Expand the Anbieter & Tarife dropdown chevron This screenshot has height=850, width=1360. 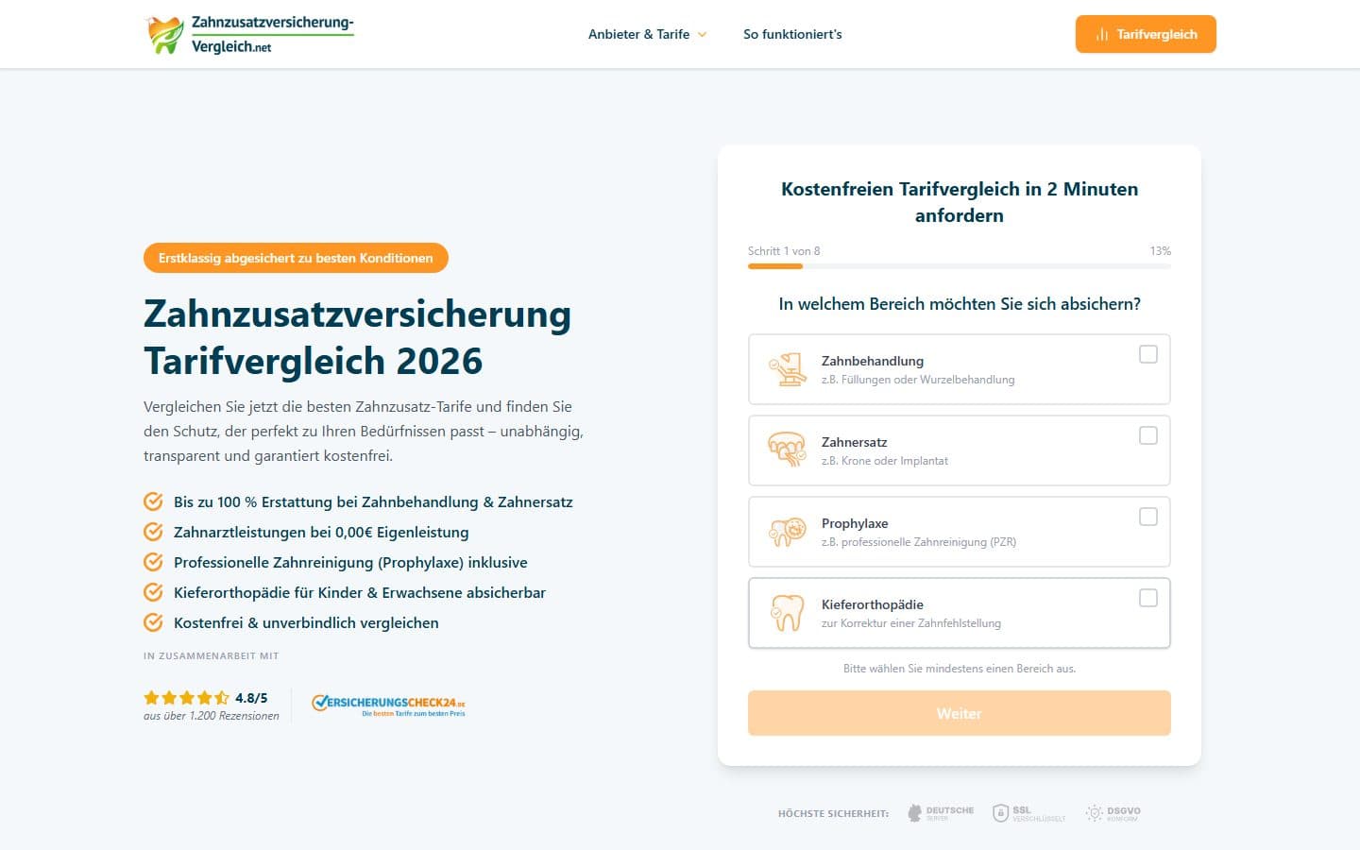click(702, 35)
